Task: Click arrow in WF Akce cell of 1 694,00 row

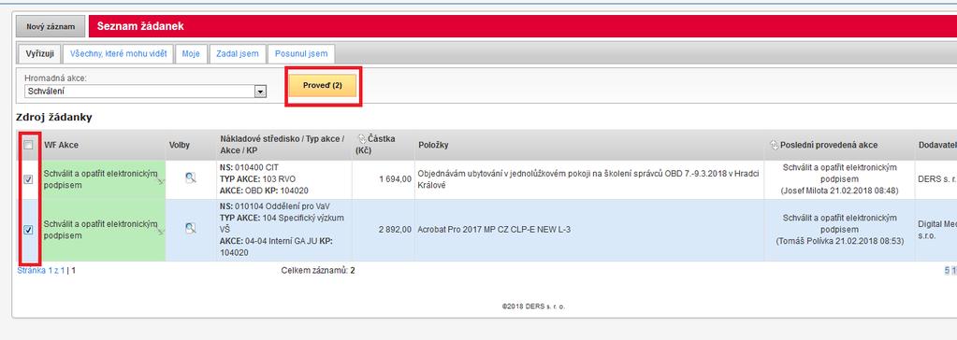Action: [x=161, y=181]
